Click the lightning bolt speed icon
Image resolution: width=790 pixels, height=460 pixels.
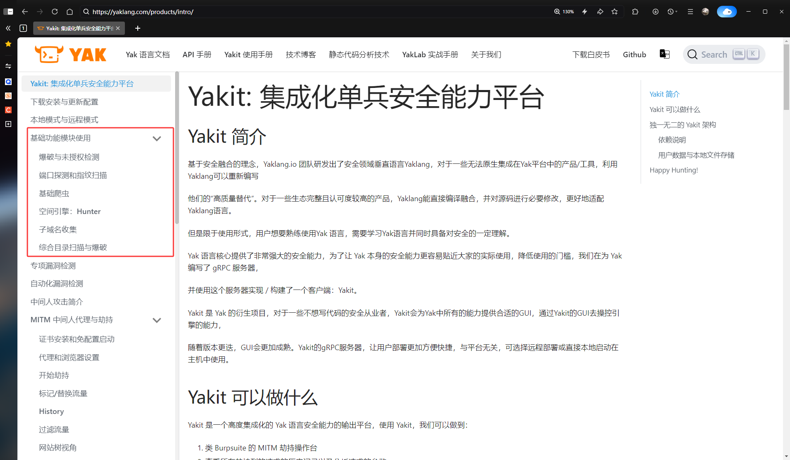[585, 12]
